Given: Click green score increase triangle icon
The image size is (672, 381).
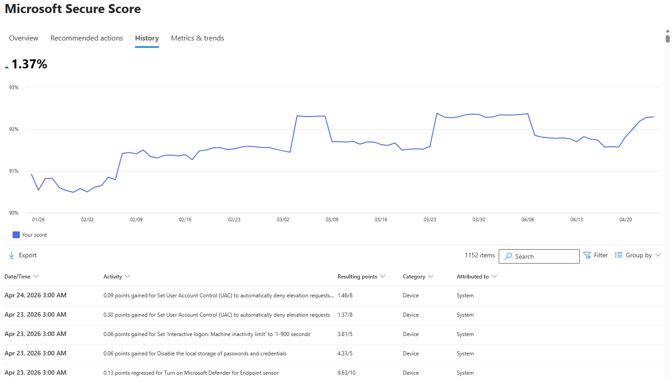Looking at the screenshot, I should (x=7, y=67).
